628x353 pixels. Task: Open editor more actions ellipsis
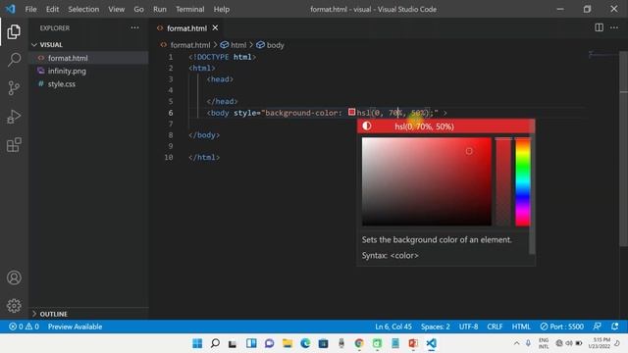614,27
